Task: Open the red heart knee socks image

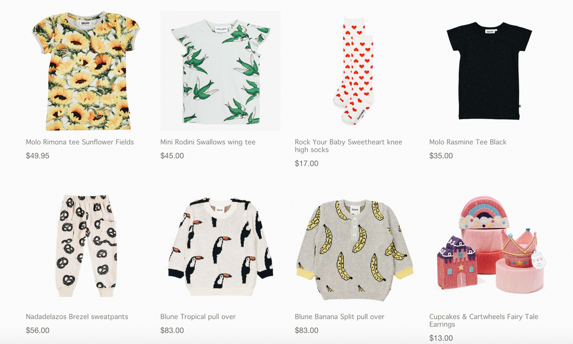Action: pos(354,72)
